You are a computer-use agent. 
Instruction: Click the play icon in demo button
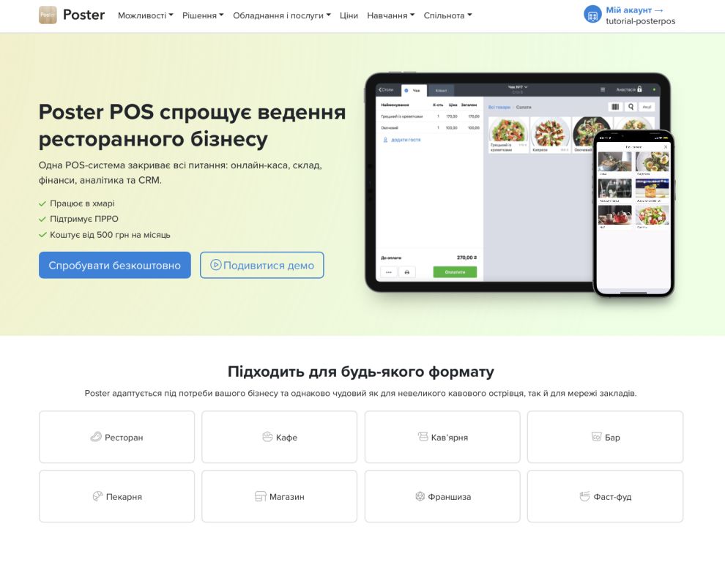pos(215,265)
